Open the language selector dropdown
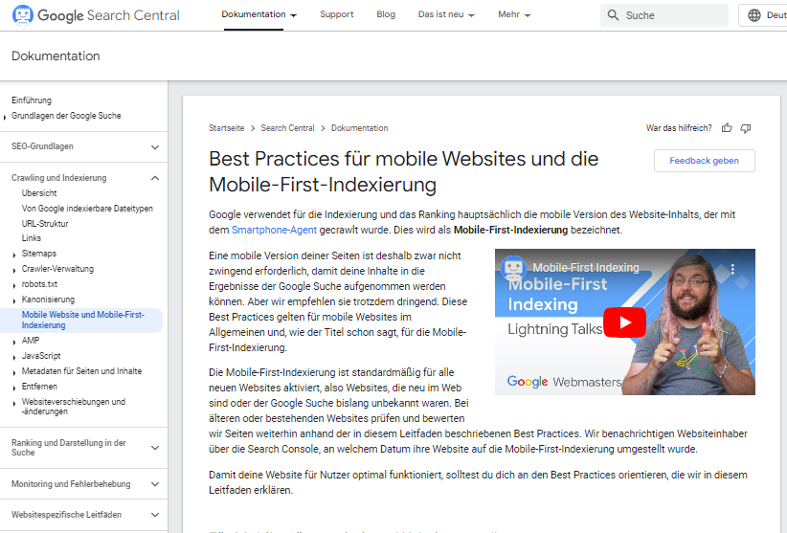 763,15
